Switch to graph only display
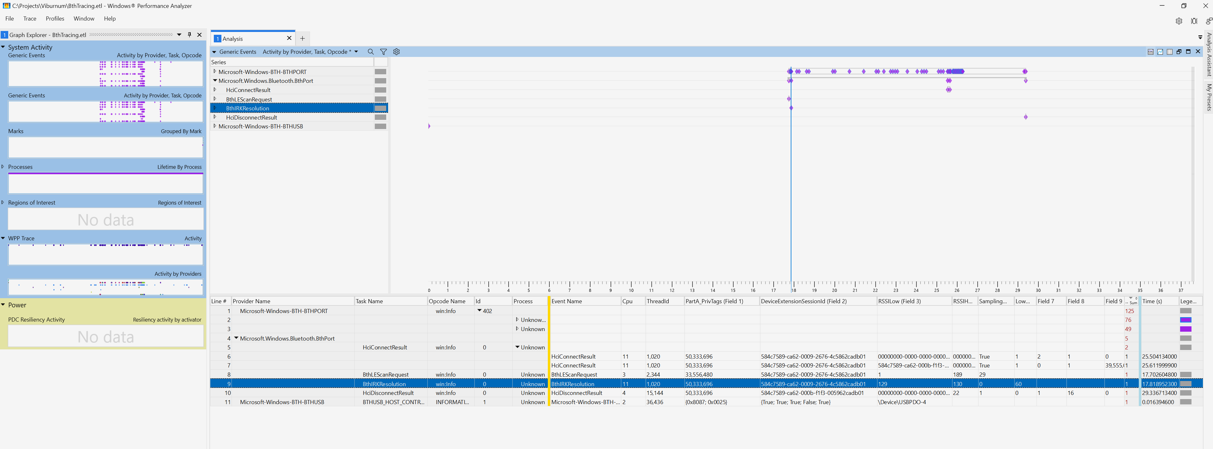Image resolution: width=1213 pixels, height=449 pixels. 1160,52
